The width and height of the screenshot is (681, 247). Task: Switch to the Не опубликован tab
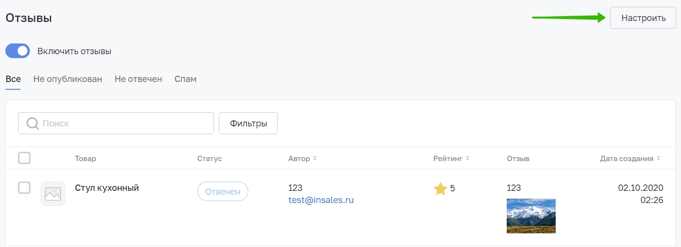point(68,79)
